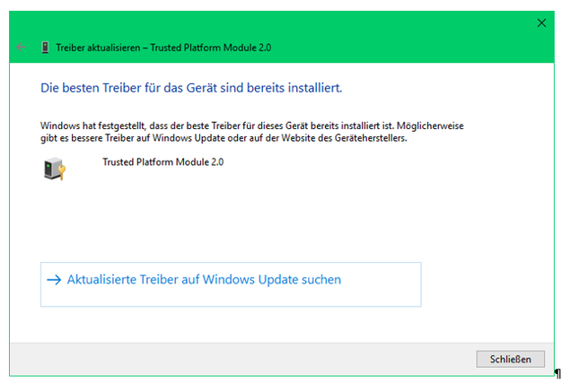
Task: Click blank white area above the update link box
Action: click(x=269, y=224)
